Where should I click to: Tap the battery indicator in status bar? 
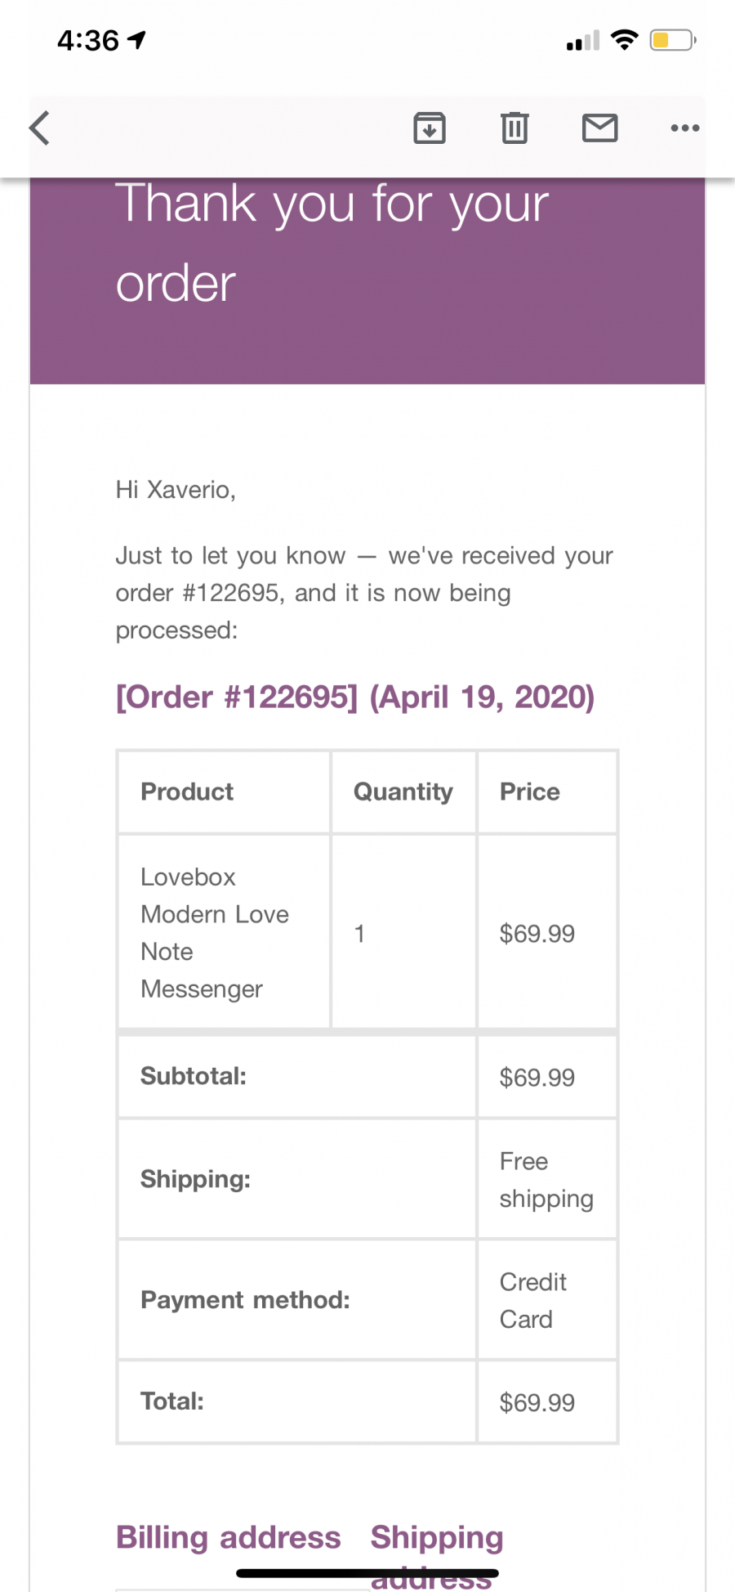point(673,40)
